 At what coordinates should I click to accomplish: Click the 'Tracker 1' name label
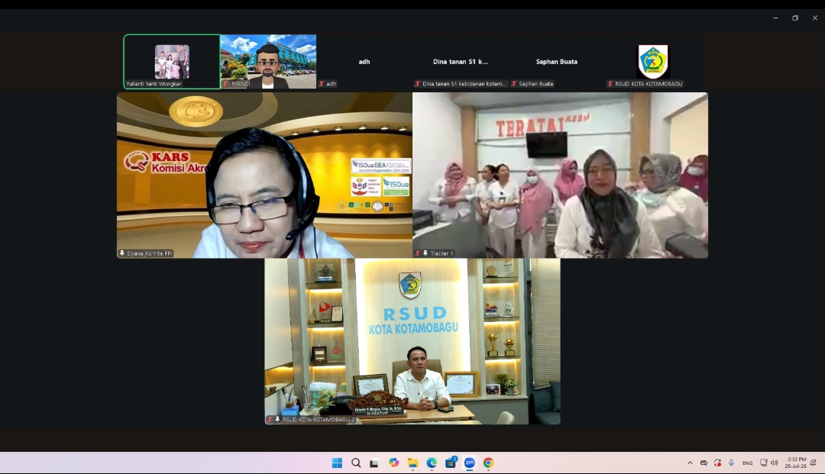(442, 253)
